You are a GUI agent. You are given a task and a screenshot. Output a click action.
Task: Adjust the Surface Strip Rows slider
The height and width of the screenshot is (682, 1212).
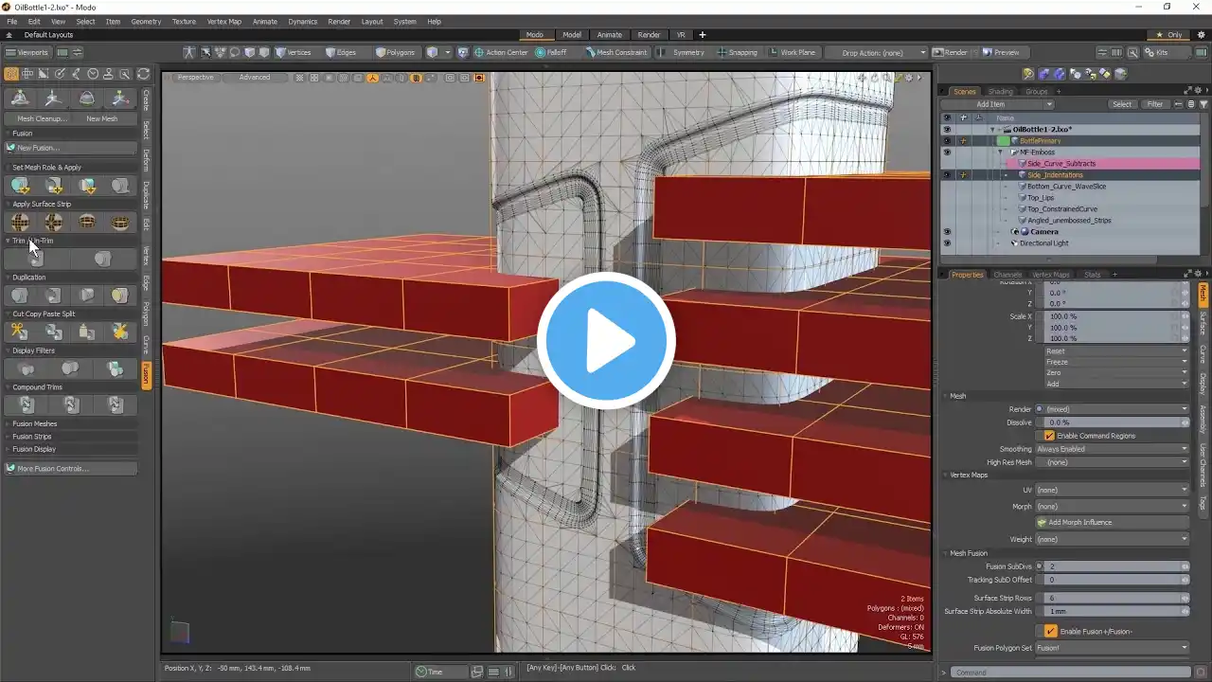point(1114,599)
